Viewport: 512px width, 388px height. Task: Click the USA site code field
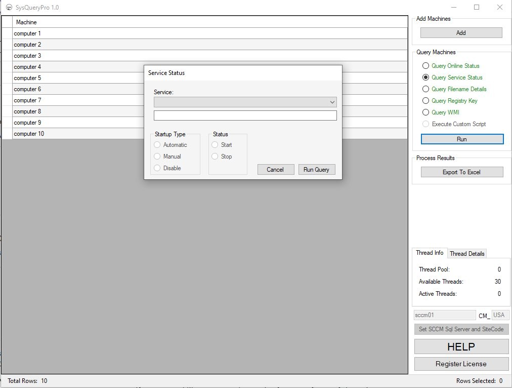coord(500,315)
